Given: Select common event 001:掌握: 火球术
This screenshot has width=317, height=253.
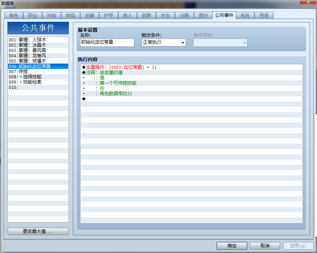Looking at the screenshot, I should pyautogui.click(x=38, y=40).
